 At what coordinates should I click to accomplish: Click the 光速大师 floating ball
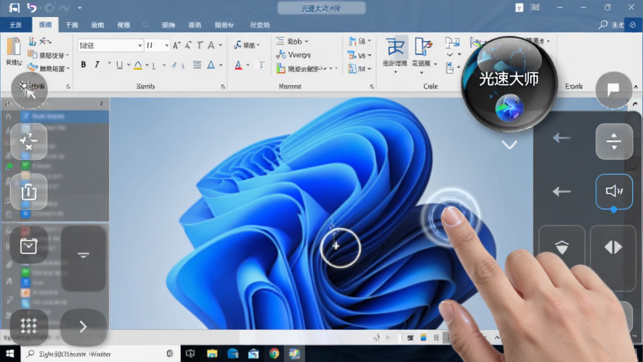509,84
